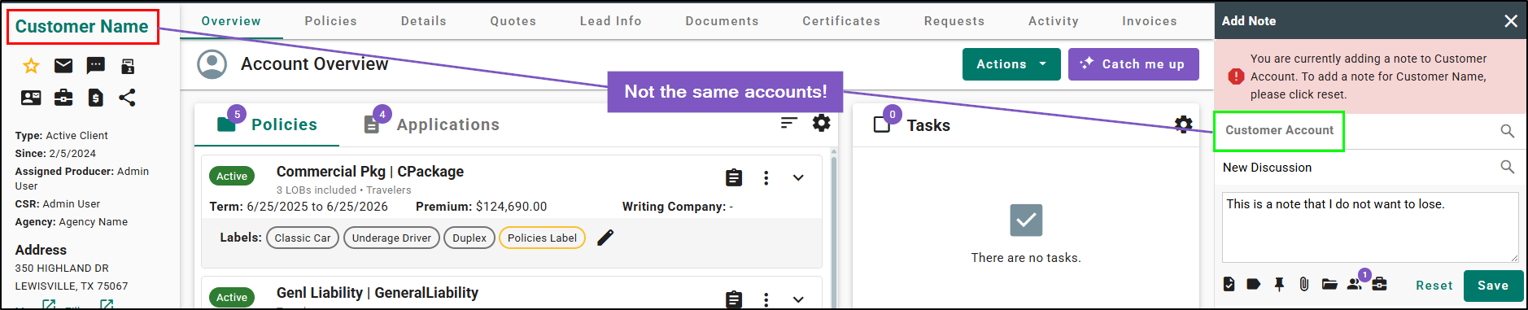
Task: Click the share icon in customer sidebar
Action: pyautogui.click(x=127, y=98)
